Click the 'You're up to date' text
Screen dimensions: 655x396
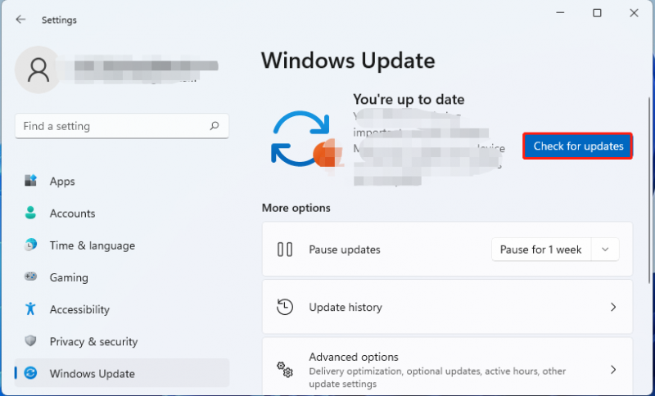pyautogui.click(x=409, y=99)
